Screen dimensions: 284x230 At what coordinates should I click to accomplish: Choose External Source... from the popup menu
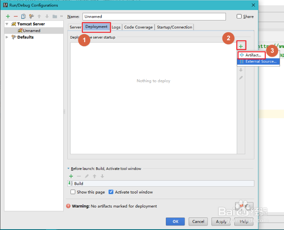click(x=258, y=61)
